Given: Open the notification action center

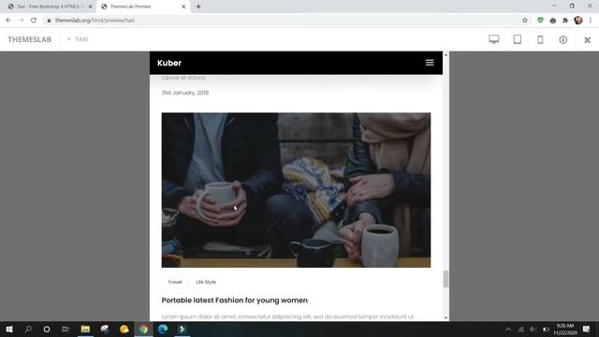Looking at the screenshot, I should click(587, 329).
